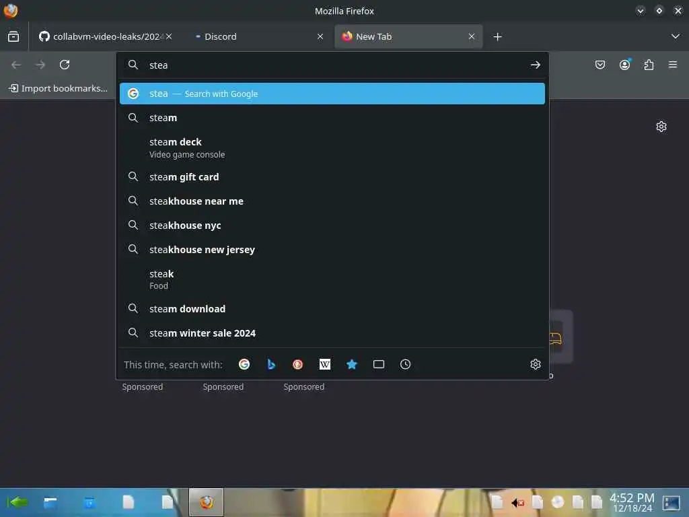Viewport: 689px width, 517px height.
Task: Search this time with DuckDuckGo icon
Action: (298, 364)
